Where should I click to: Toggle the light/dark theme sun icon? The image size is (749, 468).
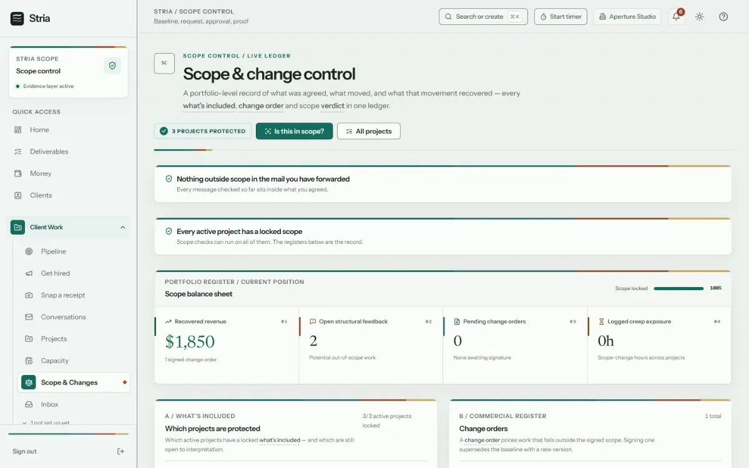click(700, 17)
